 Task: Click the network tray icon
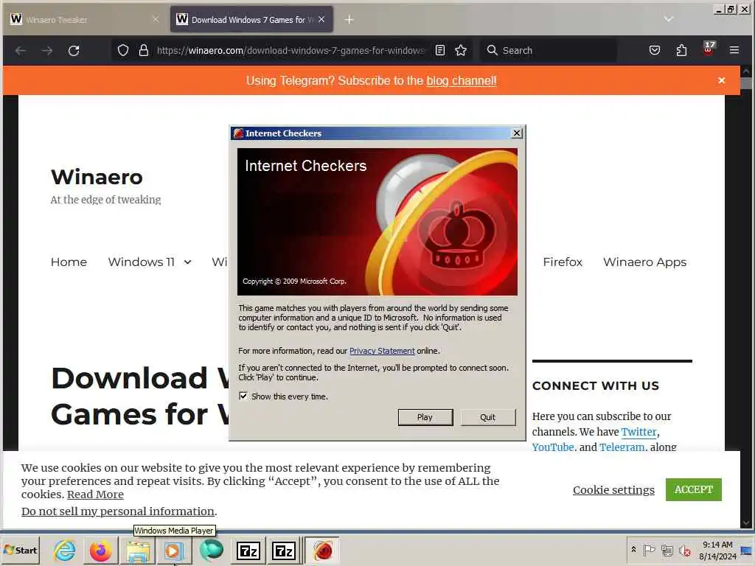pyautogui.click(x=667, y=550)
